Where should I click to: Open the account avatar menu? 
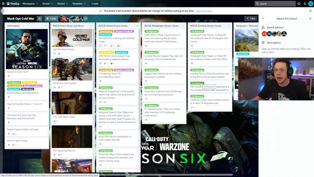(x=311, y=3)
